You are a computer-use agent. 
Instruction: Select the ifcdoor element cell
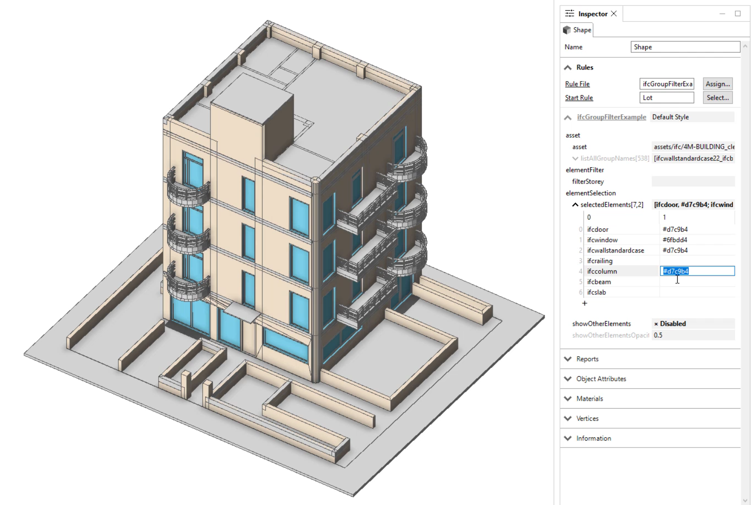pyautogui.click(x=621, y=229)
